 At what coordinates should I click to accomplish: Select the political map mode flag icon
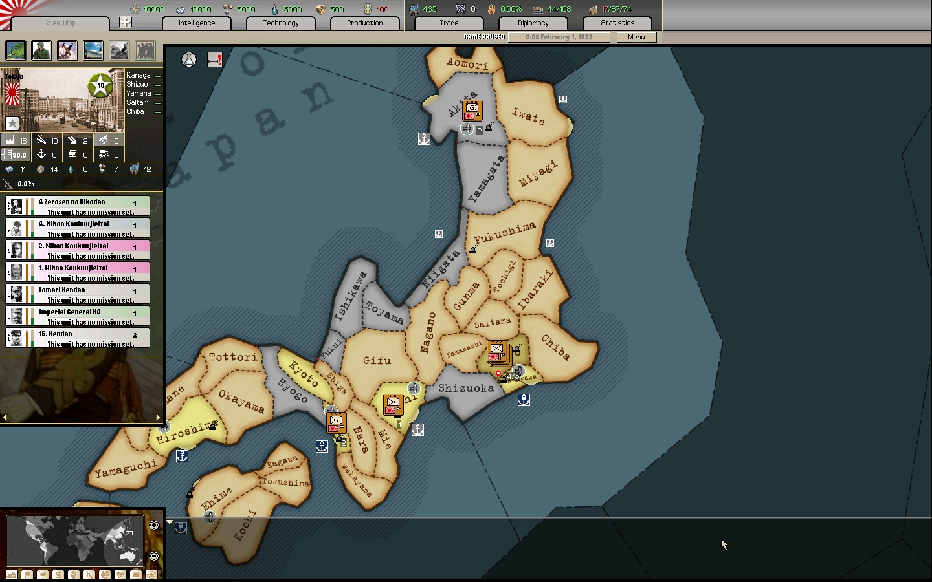pyautogui.click(x=27, y=575)
